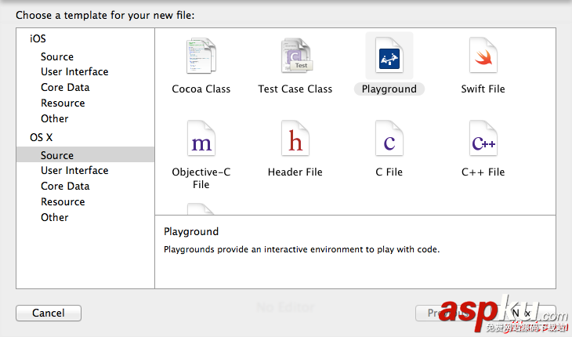The image size is (572, 337).
Task: Click the highlighted Playground label
Action: pyautogui.click(x=389, y=89)
